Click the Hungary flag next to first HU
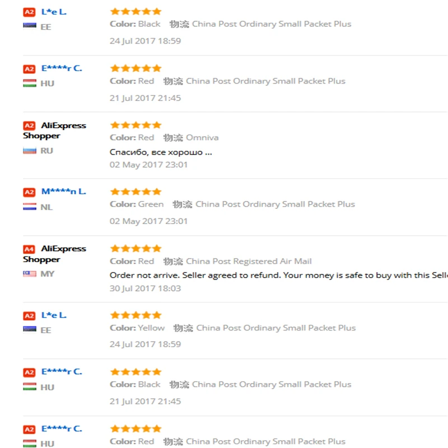The height and width of the screenshot is (448, 448). 30,83
